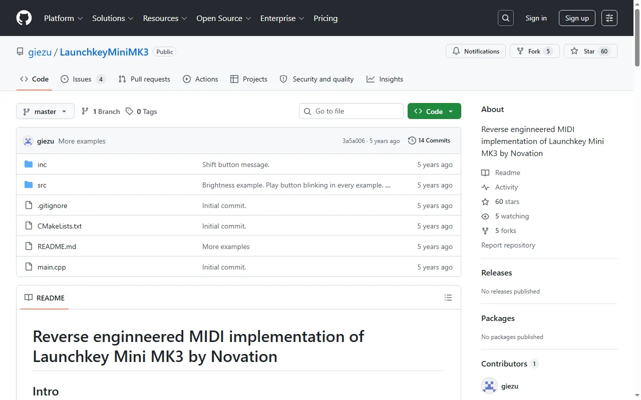
Task: Open the Pull requests tab
Action: pos(144,79)
